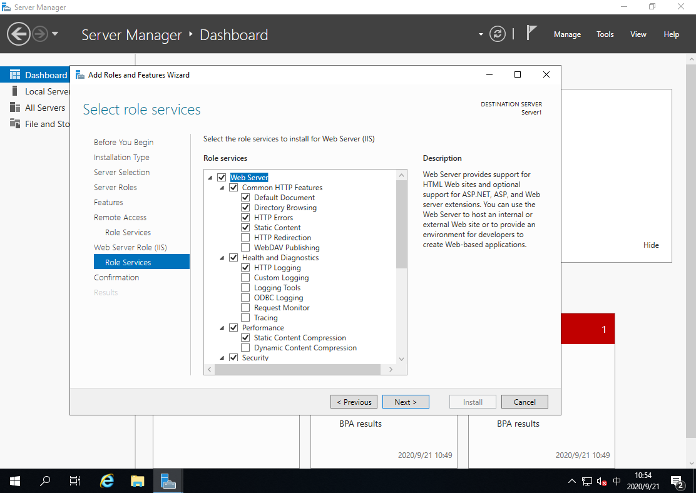Click the Server Manager back arrow
The image size is (696, 493).
tap(19, 34)
